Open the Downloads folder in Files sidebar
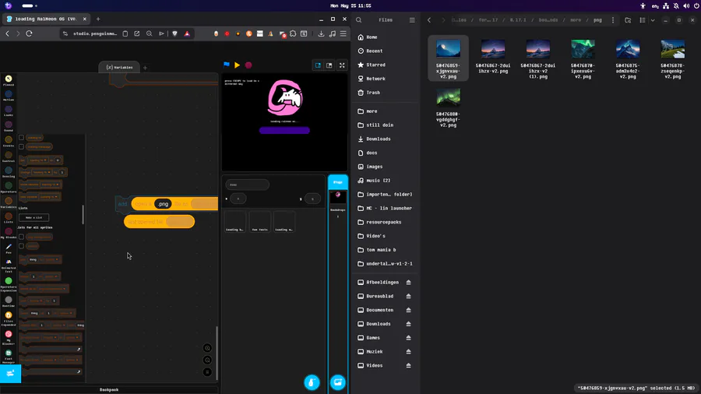This screenshot has height=394, width=701. (x=379, y=139)
